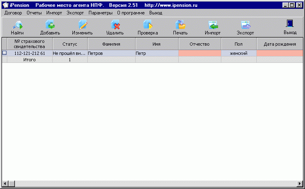Click the horizontal scrollbar thumb
Screen dimensions: 305x189
click(12, 183)
